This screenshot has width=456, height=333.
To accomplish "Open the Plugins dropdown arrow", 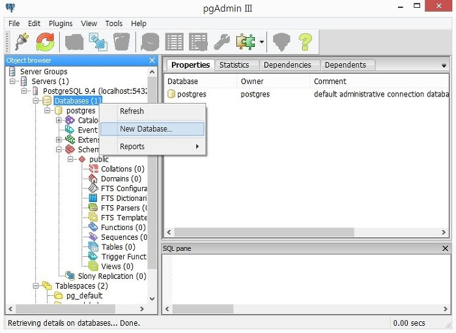I will (x=261, y=42).
